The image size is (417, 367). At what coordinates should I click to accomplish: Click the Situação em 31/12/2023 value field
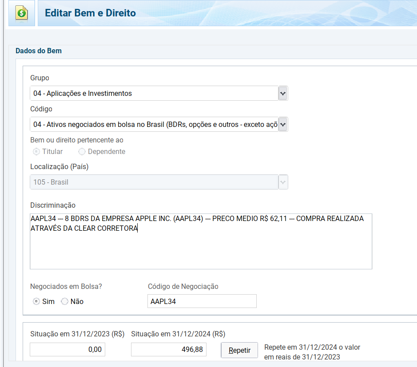(67, 350)
